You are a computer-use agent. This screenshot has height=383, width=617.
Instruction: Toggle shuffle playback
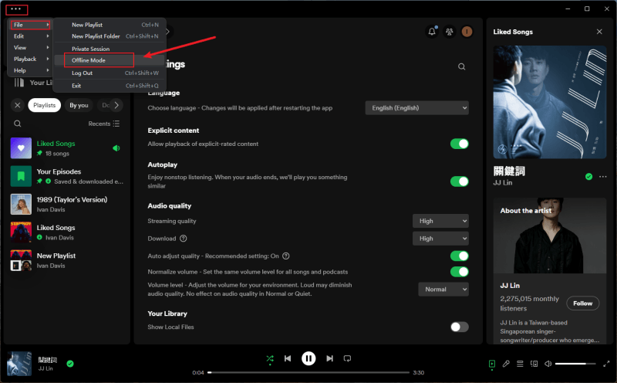pos(269,358)
